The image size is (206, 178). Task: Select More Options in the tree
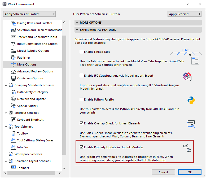pos(32,64)
